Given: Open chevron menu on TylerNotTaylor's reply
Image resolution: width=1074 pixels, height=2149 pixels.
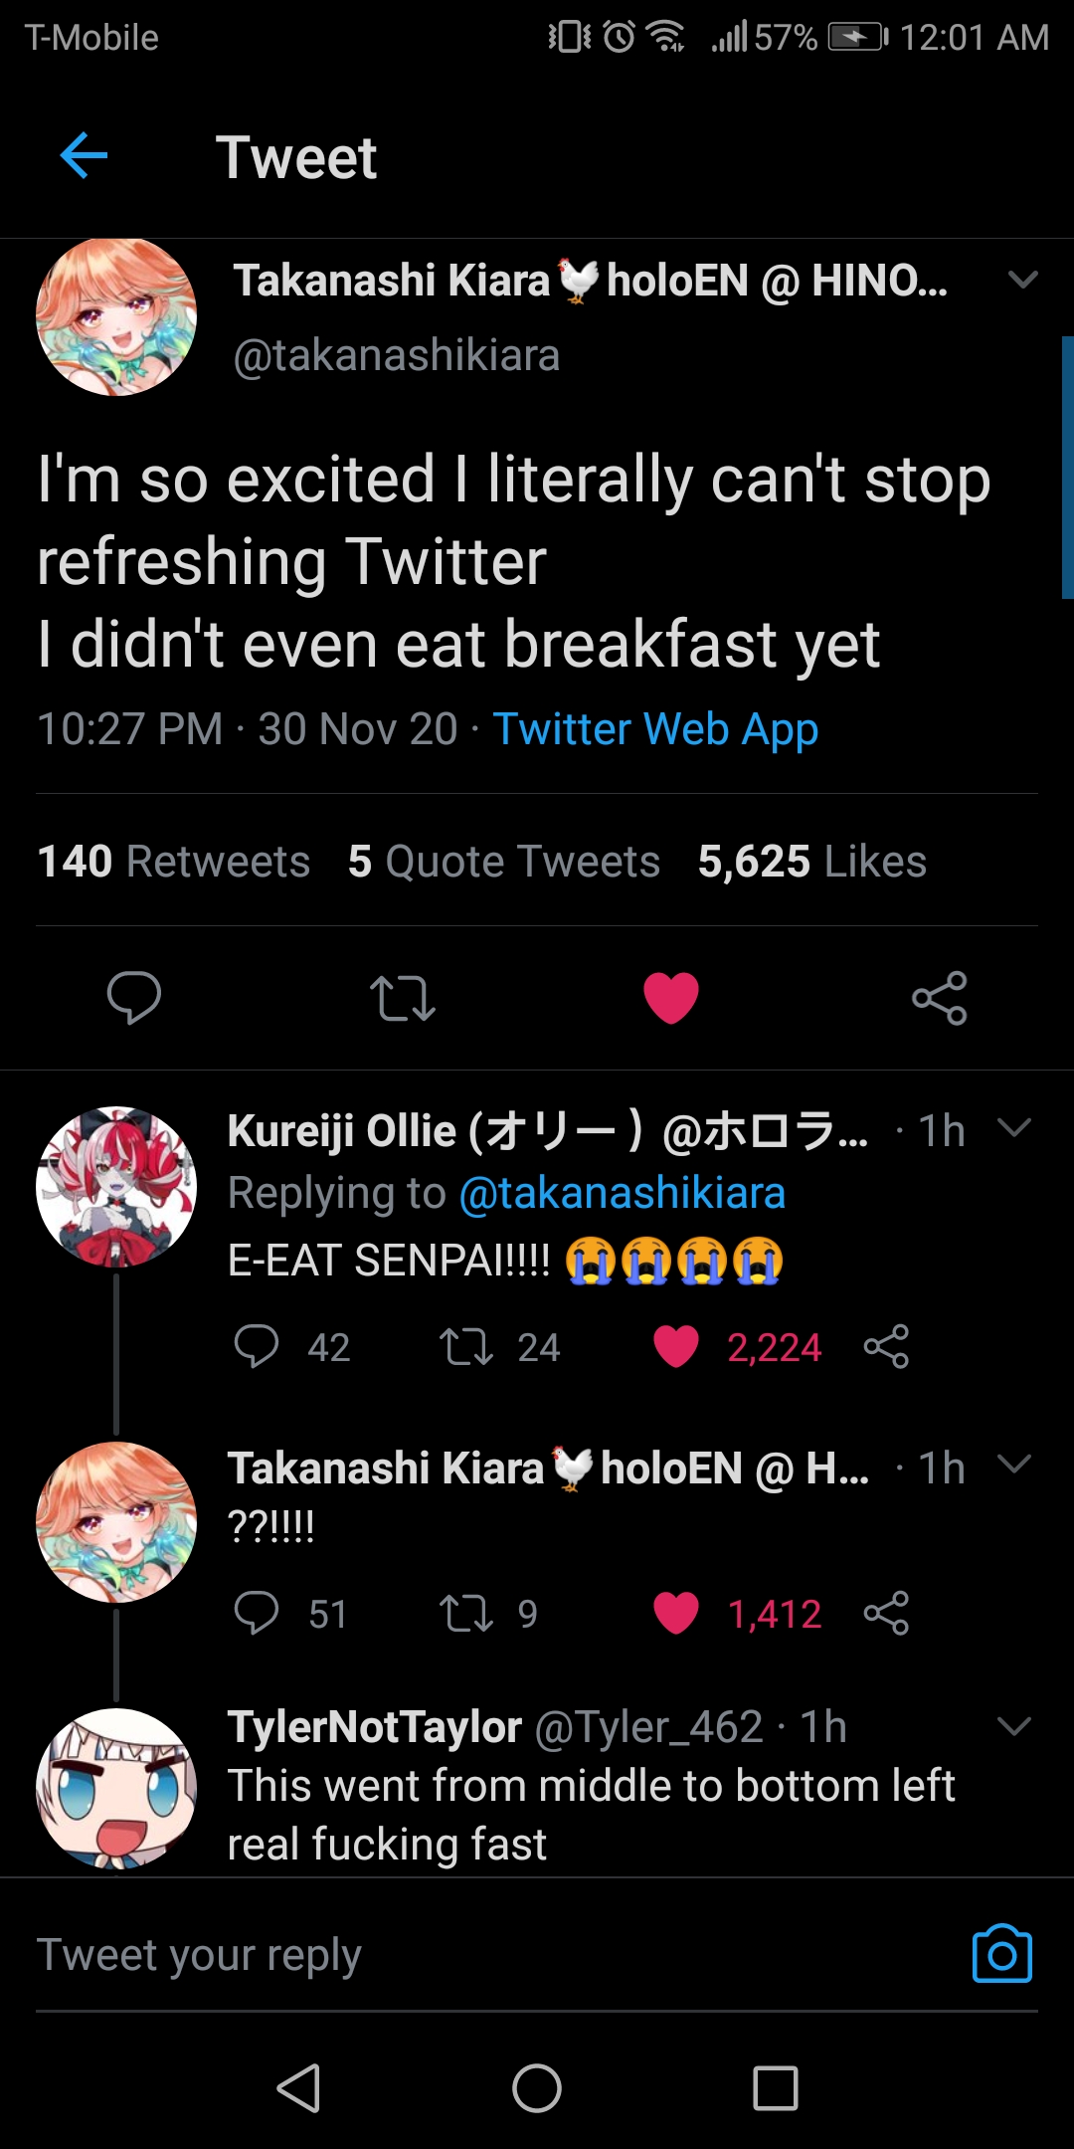Looking at the screenshot, I should [x=1013, y=1726].
